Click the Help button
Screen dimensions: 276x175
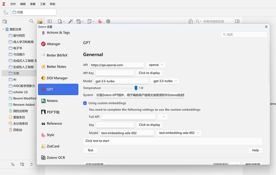click(256, 150)
